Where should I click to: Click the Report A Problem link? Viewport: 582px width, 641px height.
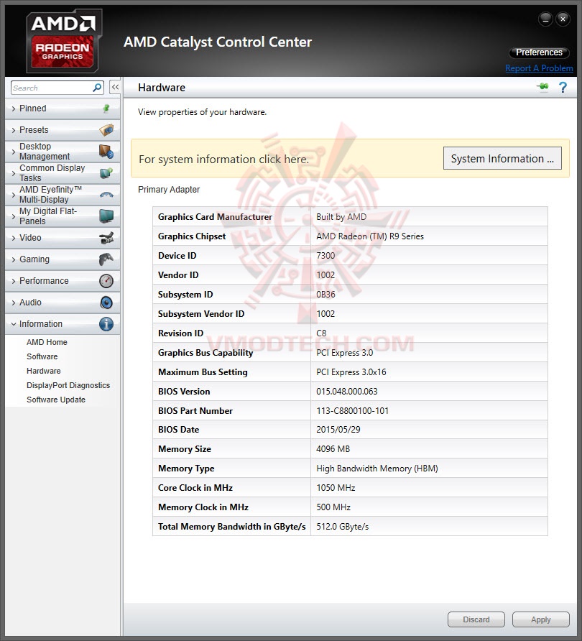tap(539, 68)
